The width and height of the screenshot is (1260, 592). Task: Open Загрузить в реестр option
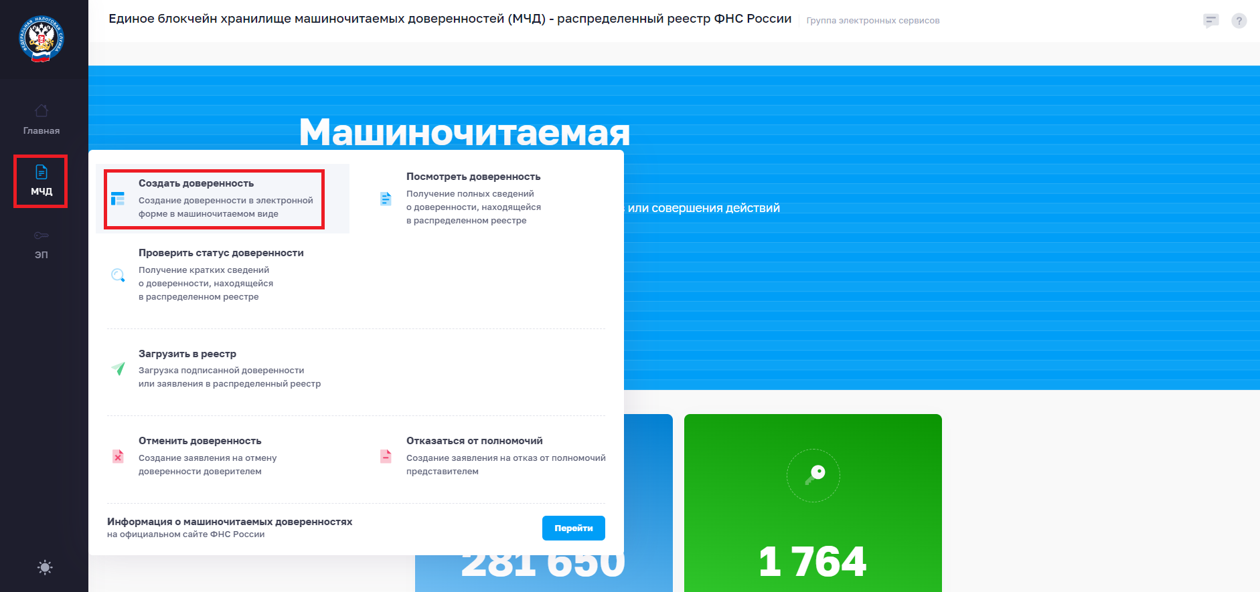coord(187,354)
